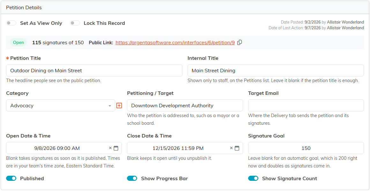The height and width of the screenshot is (191, 370).
Task: Click the Petition Details panel header
Action: tap(185, 8)
